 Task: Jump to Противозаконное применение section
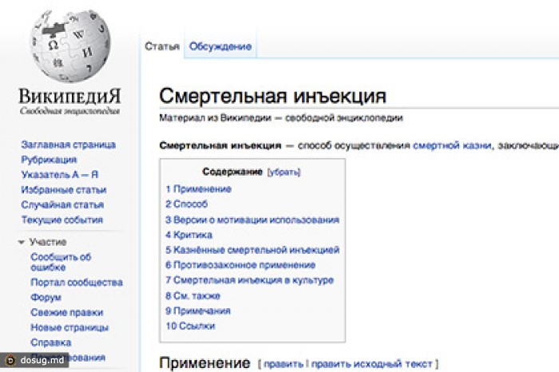240,265
